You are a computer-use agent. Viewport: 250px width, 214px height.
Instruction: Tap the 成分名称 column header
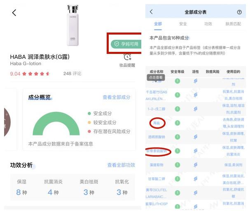(157, 72)
